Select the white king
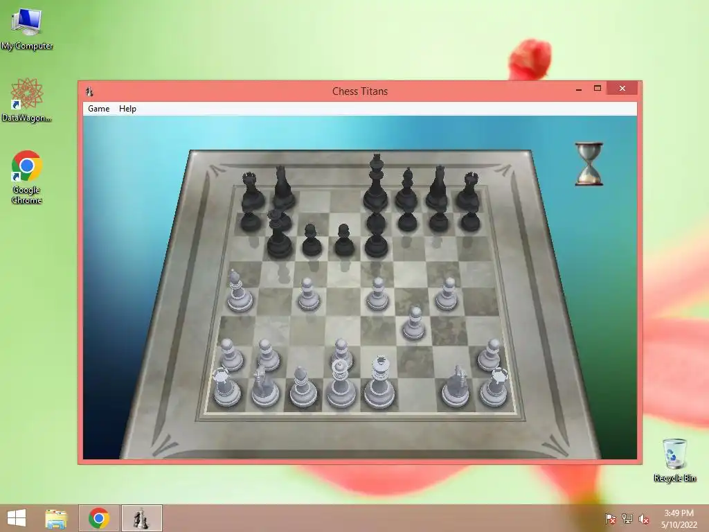 click(380, 382)
